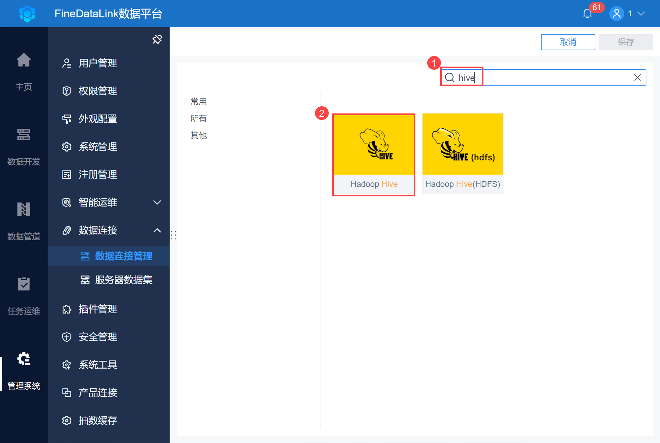Open the user account dropdown arrow
The height and width of the screenshot is (443, 660).
[641, 14]
